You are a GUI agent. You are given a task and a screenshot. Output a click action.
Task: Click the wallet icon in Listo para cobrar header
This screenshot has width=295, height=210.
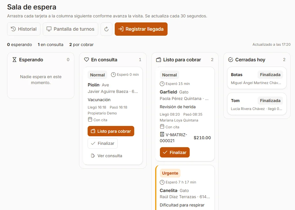pos(159,60)
